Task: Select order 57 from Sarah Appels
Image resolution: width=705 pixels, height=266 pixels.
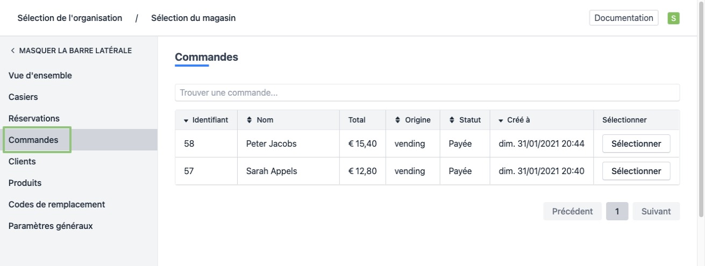Action: (x=636, y=171)
